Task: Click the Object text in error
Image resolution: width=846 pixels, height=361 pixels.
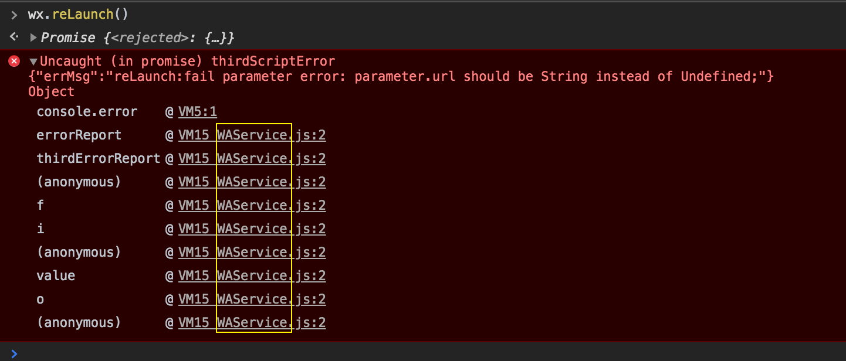Action: 52,92
